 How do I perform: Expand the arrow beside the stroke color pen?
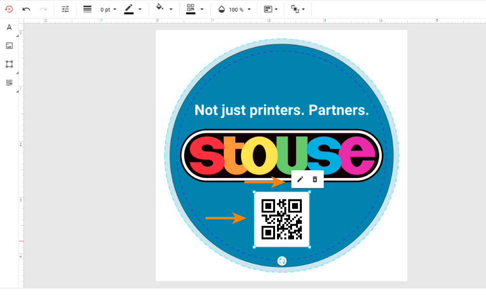tap(140, 9)
